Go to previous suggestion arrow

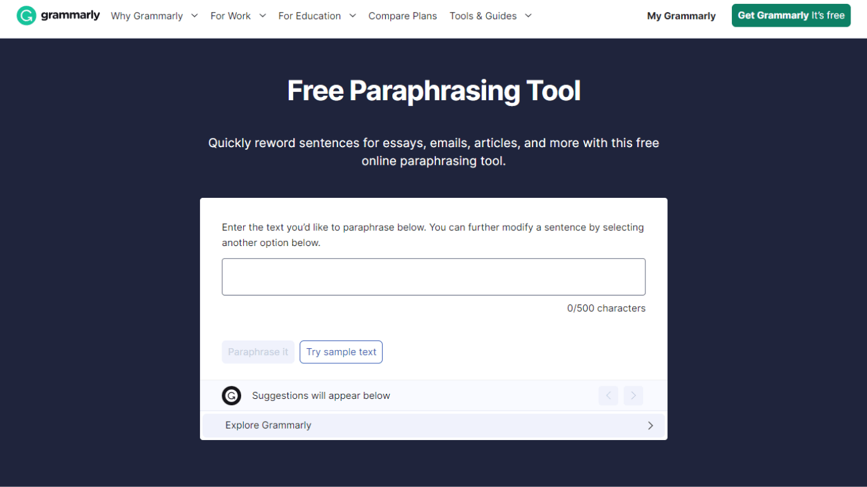tap(608, 396)
